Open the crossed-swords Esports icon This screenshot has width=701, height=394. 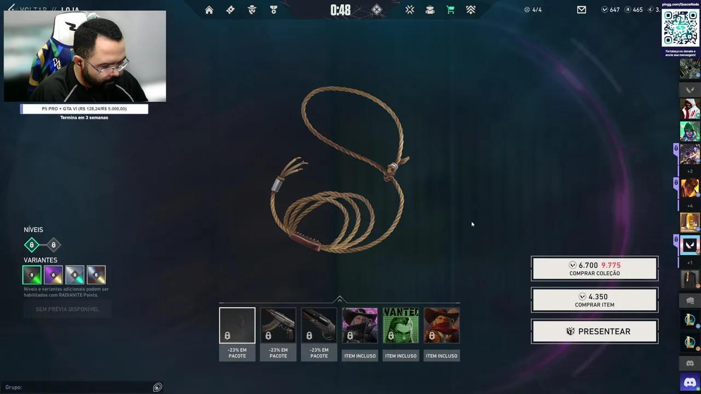point(410,10)
